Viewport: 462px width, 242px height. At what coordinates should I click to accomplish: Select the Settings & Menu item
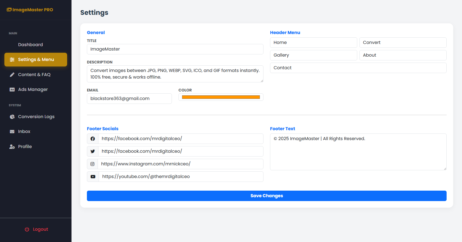coord(36,60)
